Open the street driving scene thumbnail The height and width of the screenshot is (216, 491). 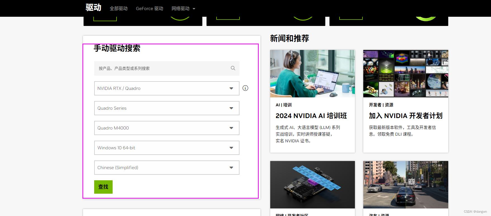(406, 185)
